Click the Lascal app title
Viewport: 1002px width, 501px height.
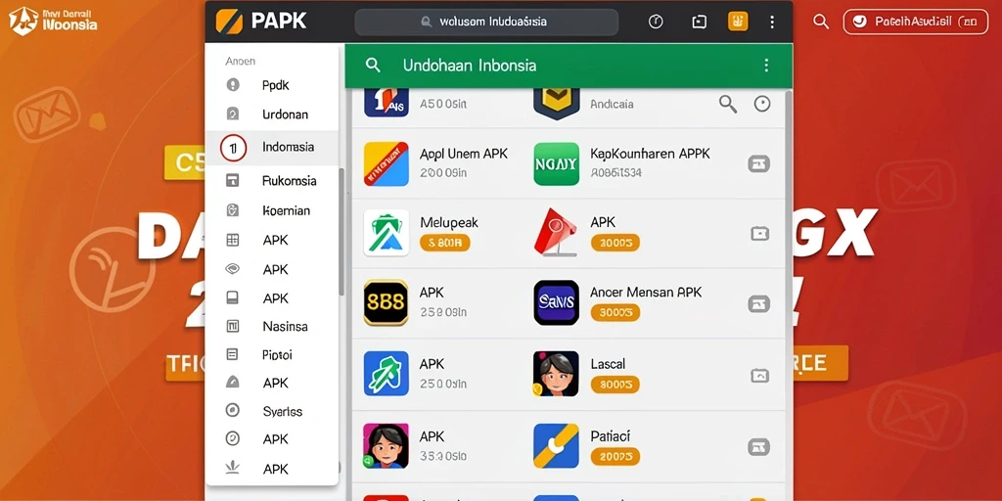click(608, 364)
